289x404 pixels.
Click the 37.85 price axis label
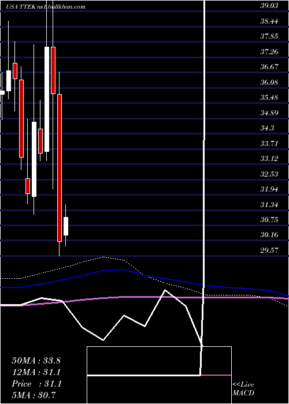pyautogui.click(x=269, y=36)
